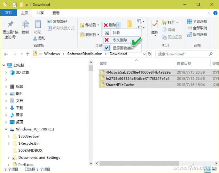This screenshot has width=219, height=173.
Task: Select Pictures (图片) in navigation pane
Action: pos(19,94)
